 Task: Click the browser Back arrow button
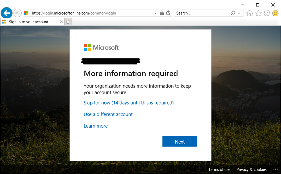pos(7,13)
